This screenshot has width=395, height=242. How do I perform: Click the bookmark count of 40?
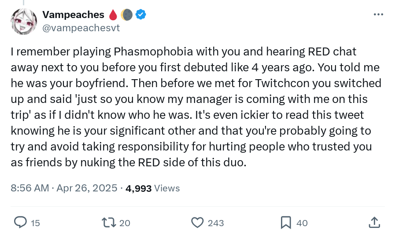click(x=302, y=223)
